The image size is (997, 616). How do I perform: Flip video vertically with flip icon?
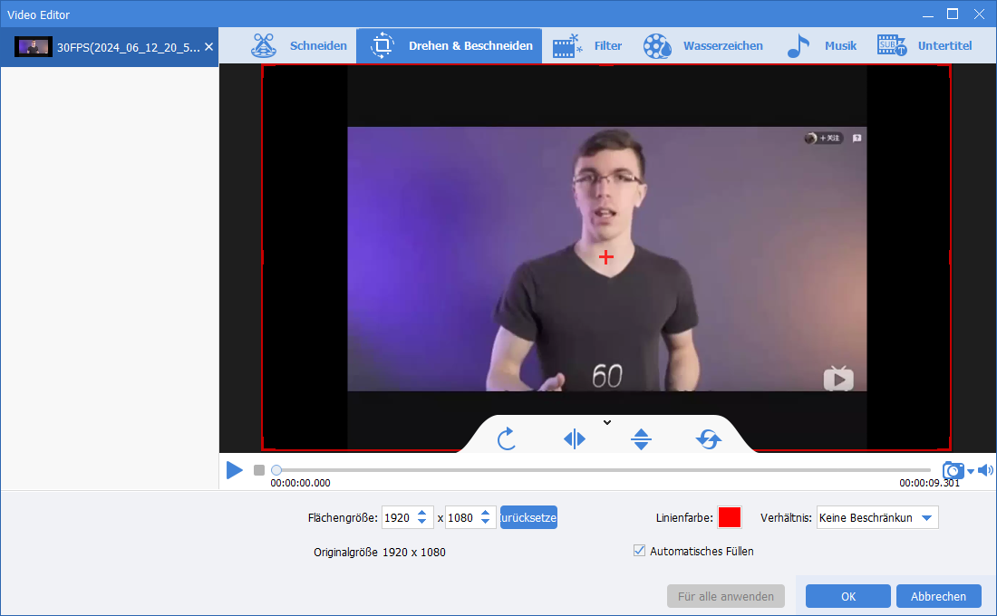tap(641, 438)
